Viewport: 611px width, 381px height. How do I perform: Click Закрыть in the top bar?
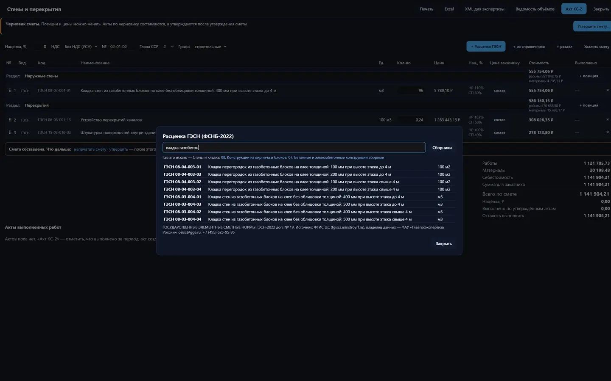[x=601, y=9]
